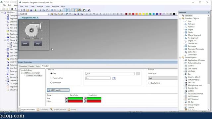Click the Stop button on the canvas
The image size is (212, 119).
(38, 44)
